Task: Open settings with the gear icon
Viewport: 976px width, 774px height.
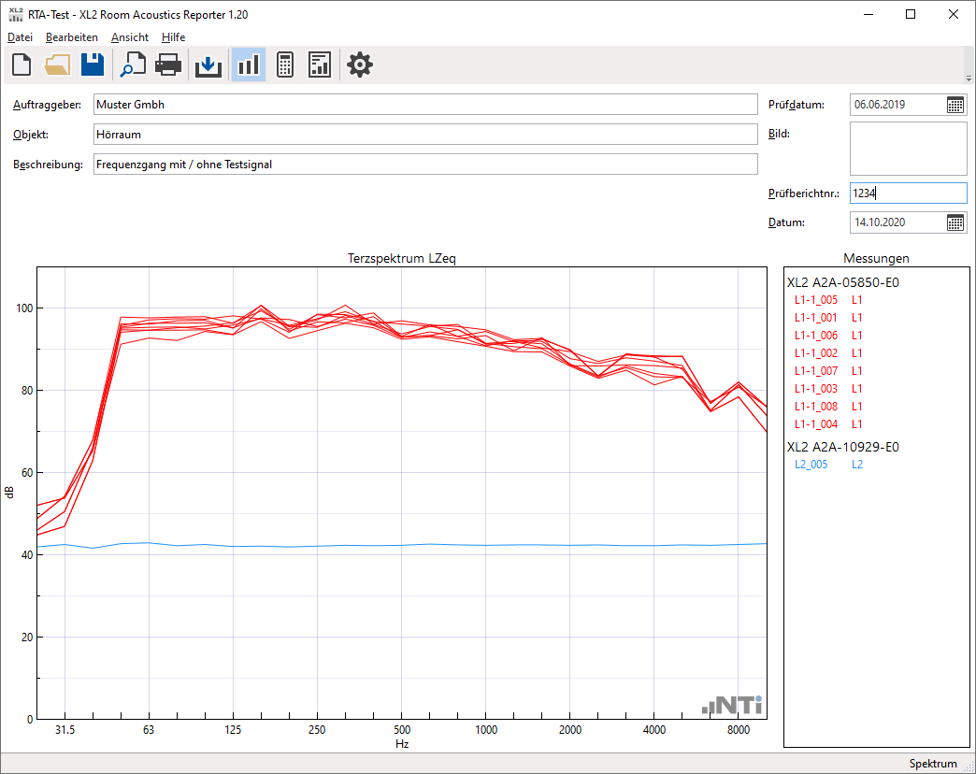Action: tap(360, 64)
